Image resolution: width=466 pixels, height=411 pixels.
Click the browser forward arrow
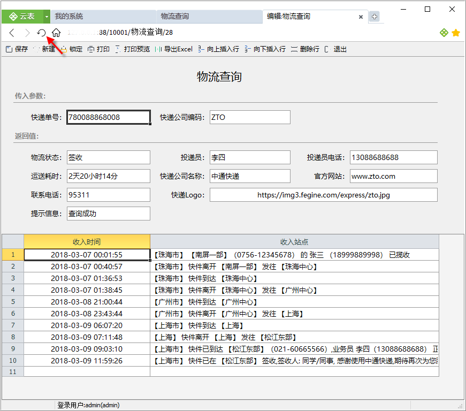coord(27,33)
